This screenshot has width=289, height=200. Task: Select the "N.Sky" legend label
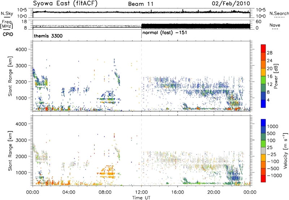coord(7,13)
